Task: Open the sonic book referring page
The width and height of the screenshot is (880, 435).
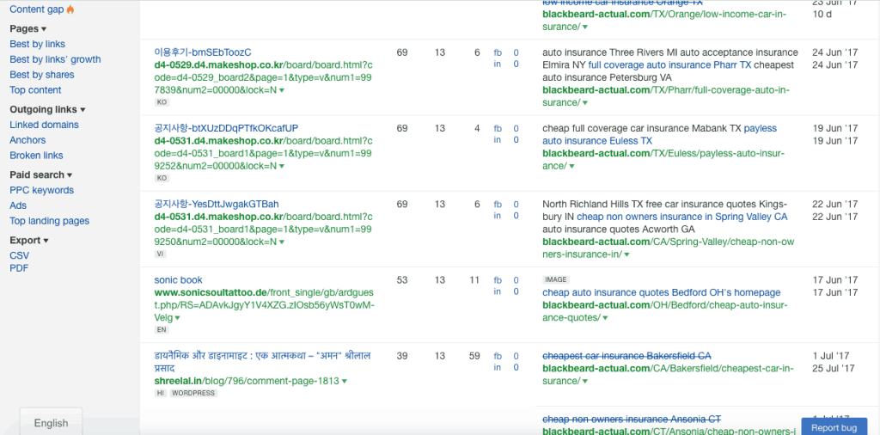Action: 179,279
